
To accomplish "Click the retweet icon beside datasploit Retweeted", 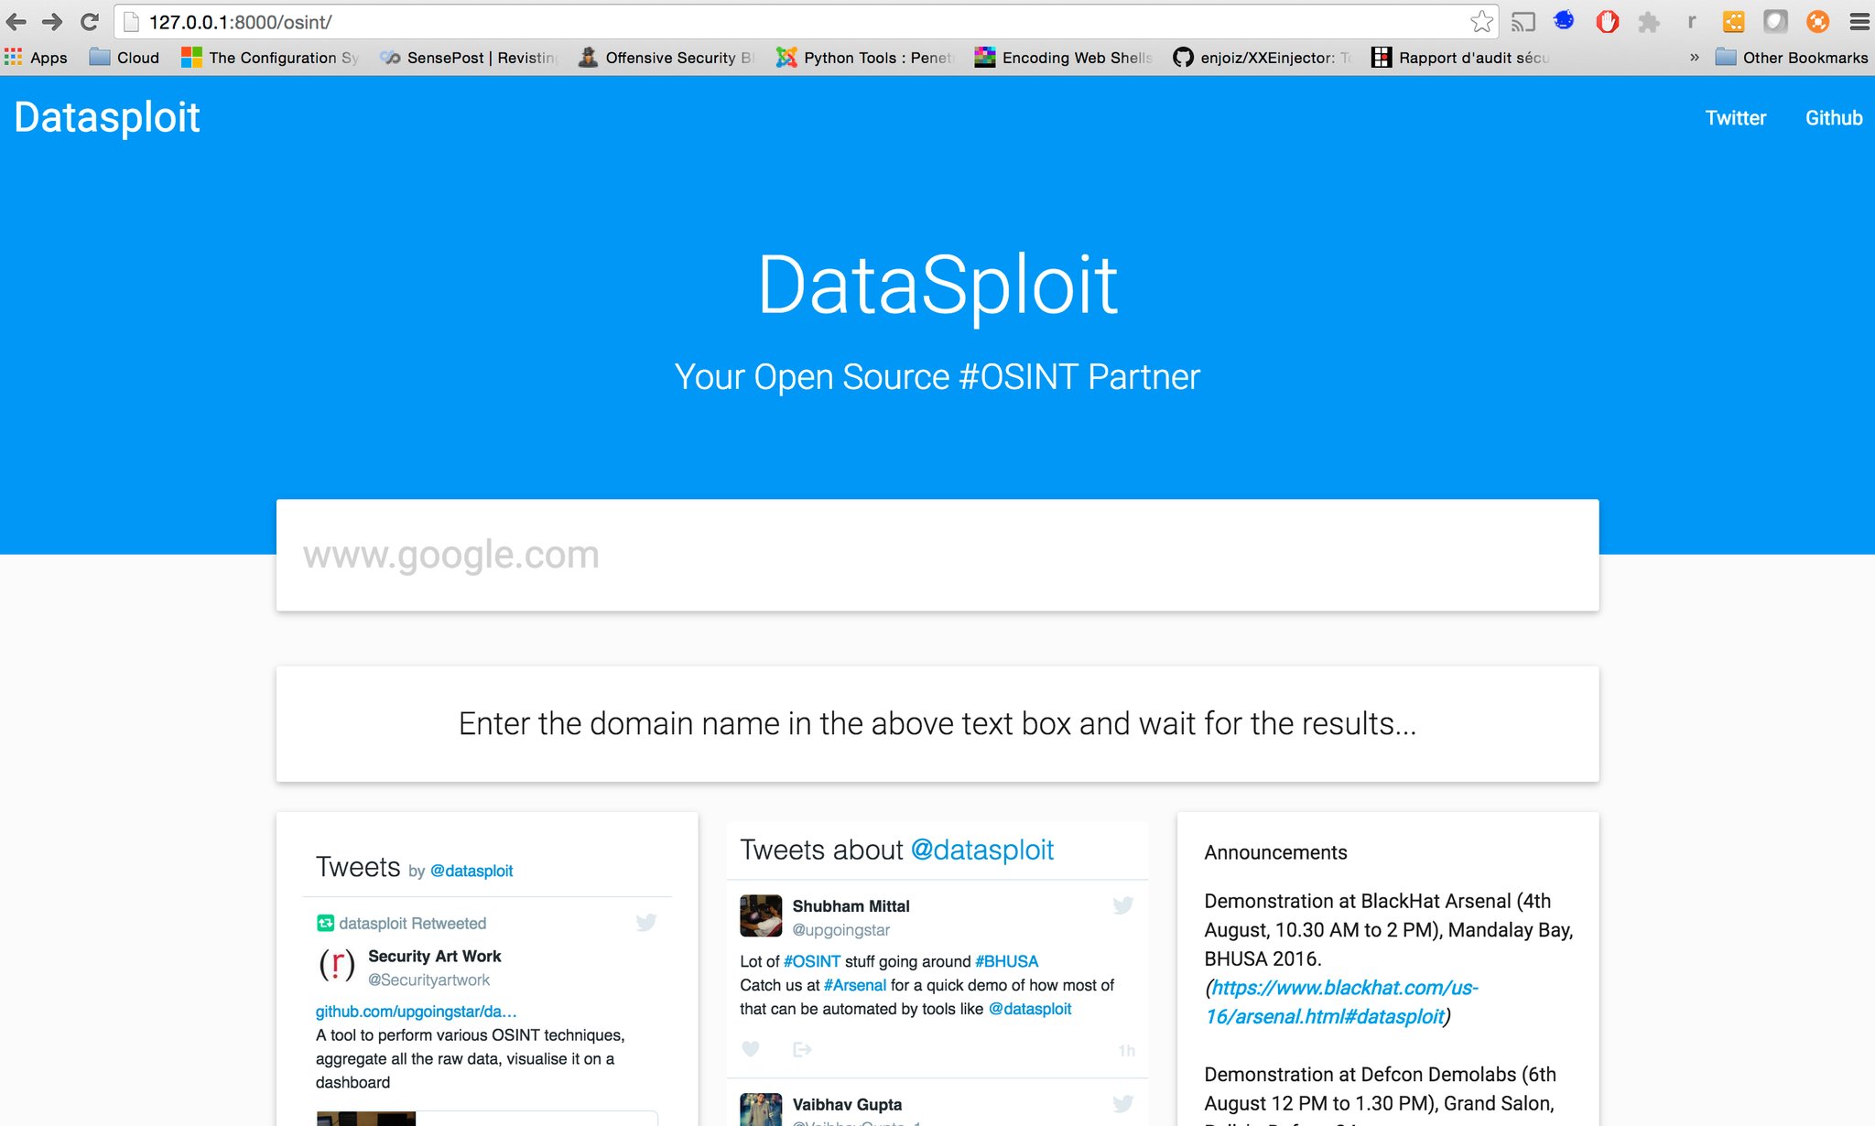I will pyautogui.click(x=325, y=923).
